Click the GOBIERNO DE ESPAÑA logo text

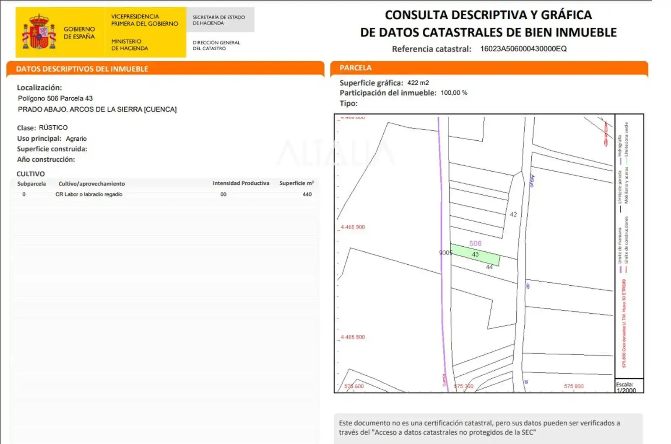(x=79, y=33)
